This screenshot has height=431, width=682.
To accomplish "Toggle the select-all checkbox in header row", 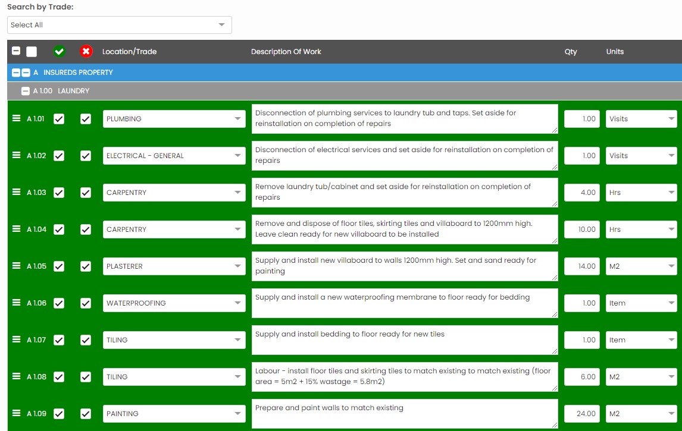I will tap(32, 52).
